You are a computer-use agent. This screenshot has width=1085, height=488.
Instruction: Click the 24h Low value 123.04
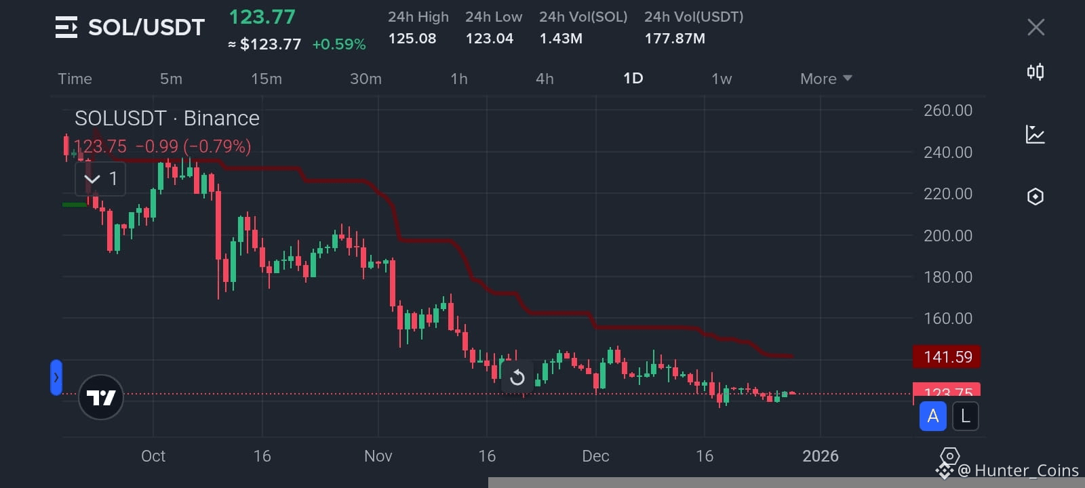[490, 39]
